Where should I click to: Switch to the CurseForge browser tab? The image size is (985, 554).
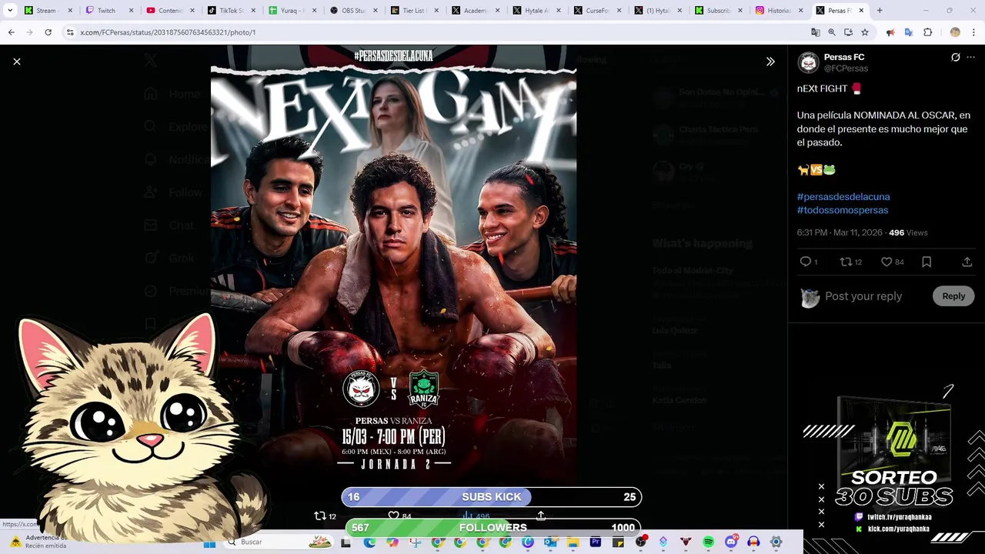(599, 11)
